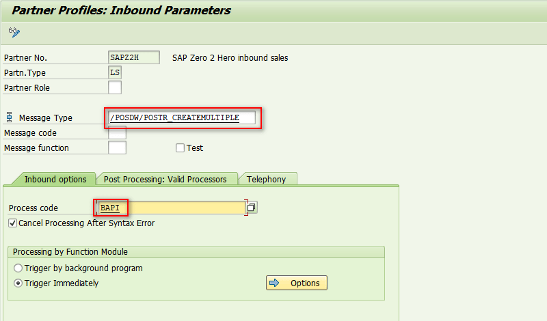
Task: Click the hierarchy icon beside Message Type
Action: click(x=9, y=118)
